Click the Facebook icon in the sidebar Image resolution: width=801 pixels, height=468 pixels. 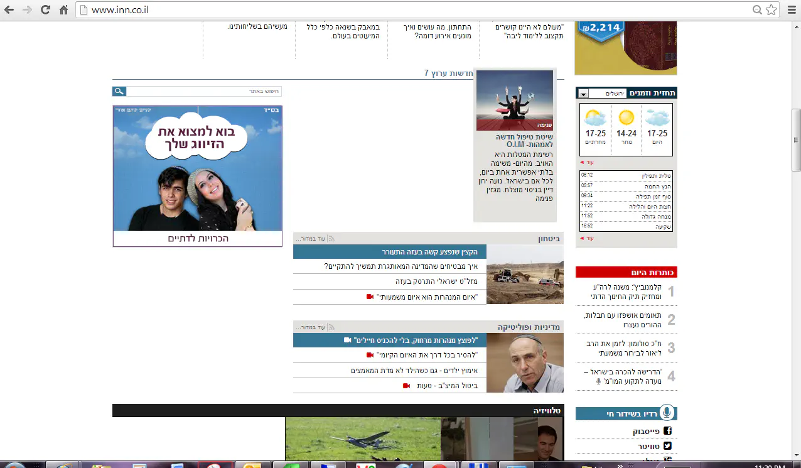(x=668, y=431)
